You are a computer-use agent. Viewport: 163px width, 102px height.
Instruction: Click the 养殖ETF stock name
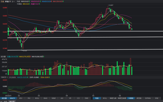(x=8, y=2)
